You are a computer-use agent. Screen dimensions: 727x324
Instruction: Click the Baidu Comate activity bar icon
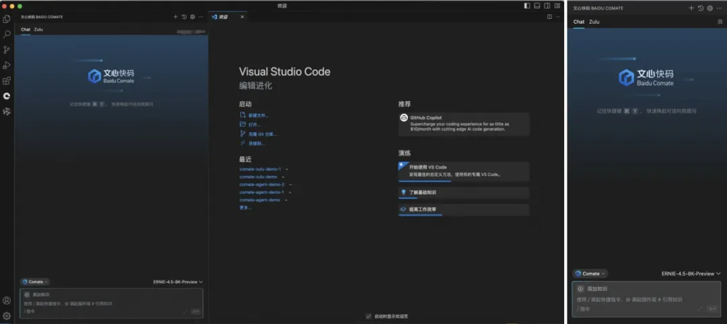[x=7, y=96]
